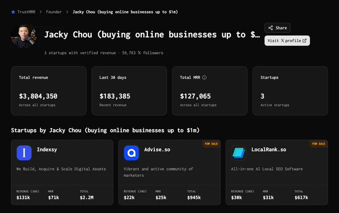
Task: Click the FOR SALE badge on LocalRank.so
Action: tap(319, 144)
